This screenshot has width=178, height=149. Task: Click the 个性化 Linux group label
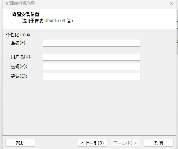click(18, 35)
